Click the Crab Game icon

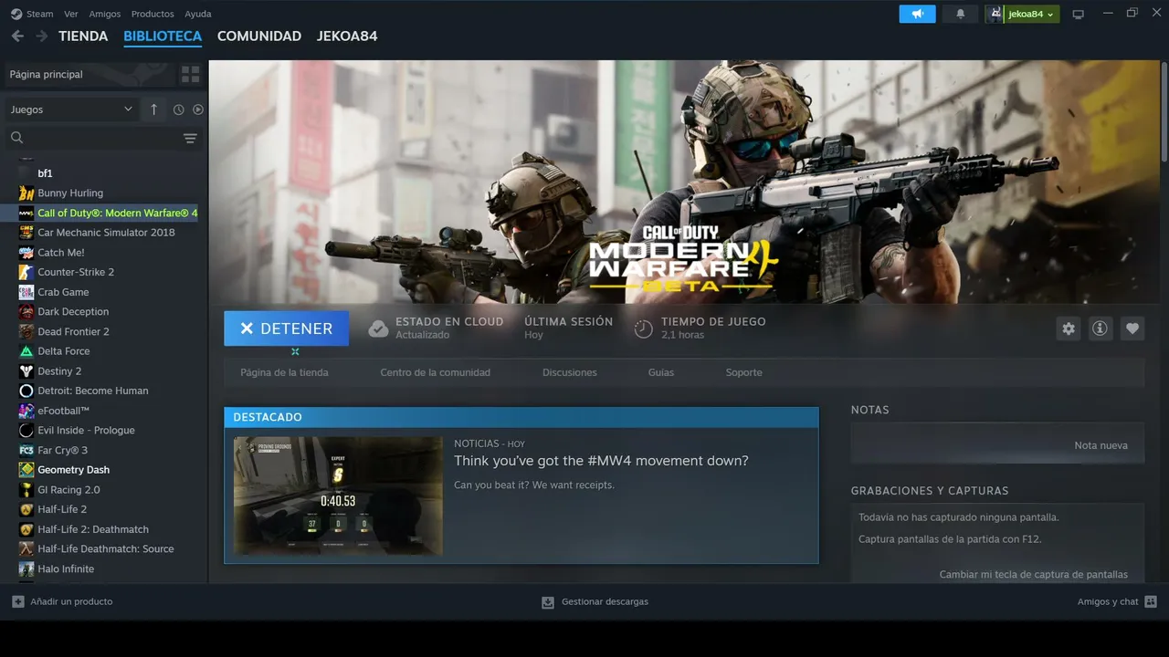tap(26, 292)
